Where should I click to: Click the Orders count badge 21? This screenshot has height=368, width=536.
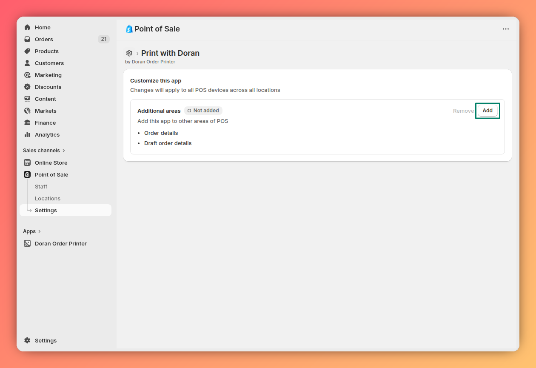click(x=104, y=39)
